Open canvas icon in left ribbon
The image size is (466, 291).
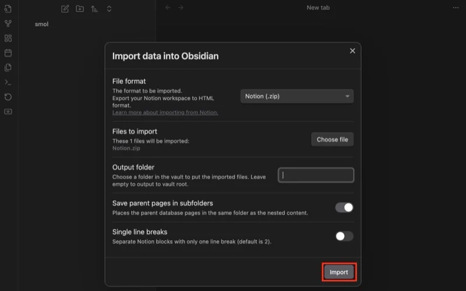pyautogui.click(x=8, y=38)
